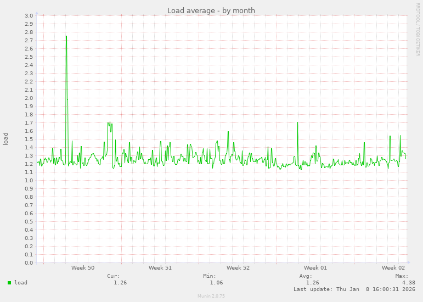The height and width of the screenshot is (302, 423).
Task: Click the 0.0 y-axis tick label
Action: (29, 263)
